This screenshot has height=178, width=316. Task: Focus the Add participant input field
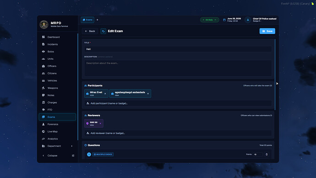178,103
